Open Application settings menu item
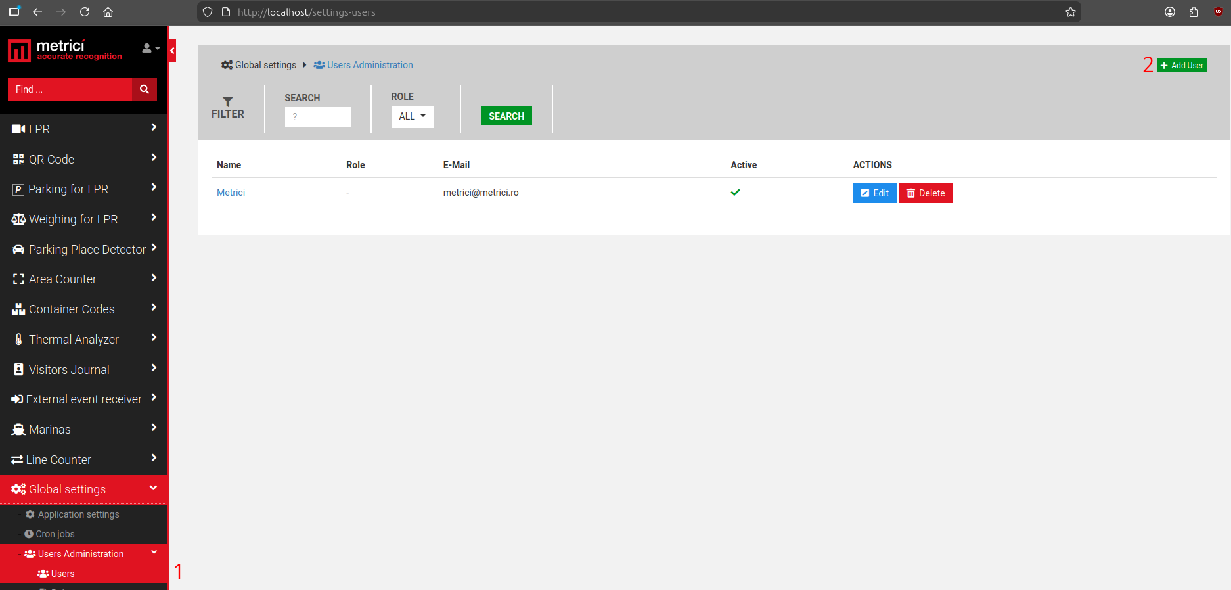Viewport: 1231px width, 590px height. (72, 514)
